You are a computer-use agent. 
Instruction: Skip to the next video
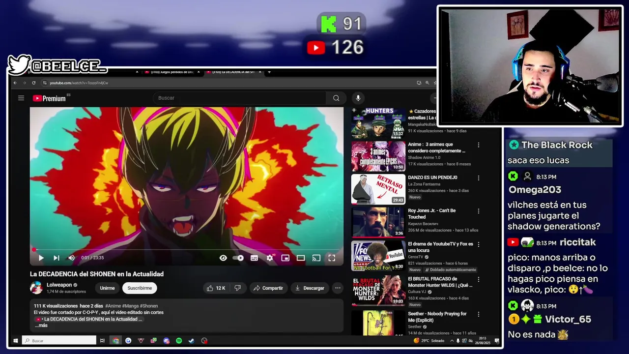(x=57, y=258)
